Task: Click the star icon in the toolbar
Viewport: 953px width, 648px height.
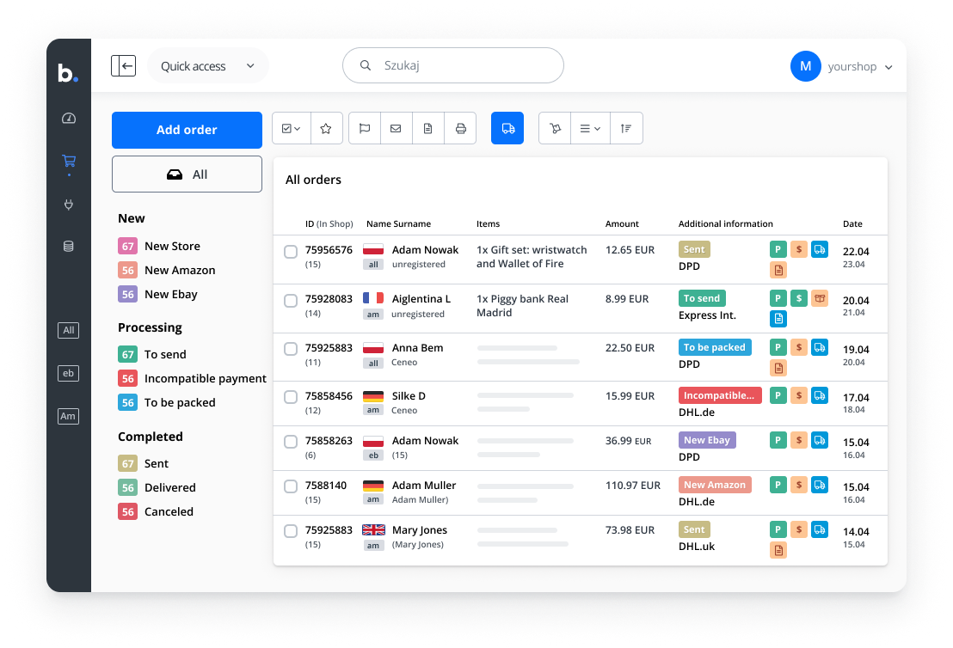Action: pos(326,127)
